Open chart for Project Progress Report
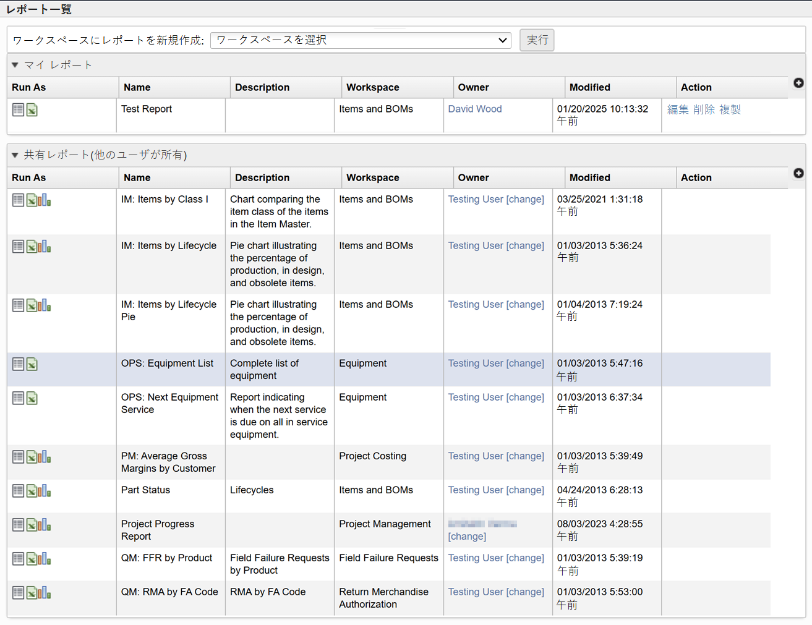 (x=45, y=525)
